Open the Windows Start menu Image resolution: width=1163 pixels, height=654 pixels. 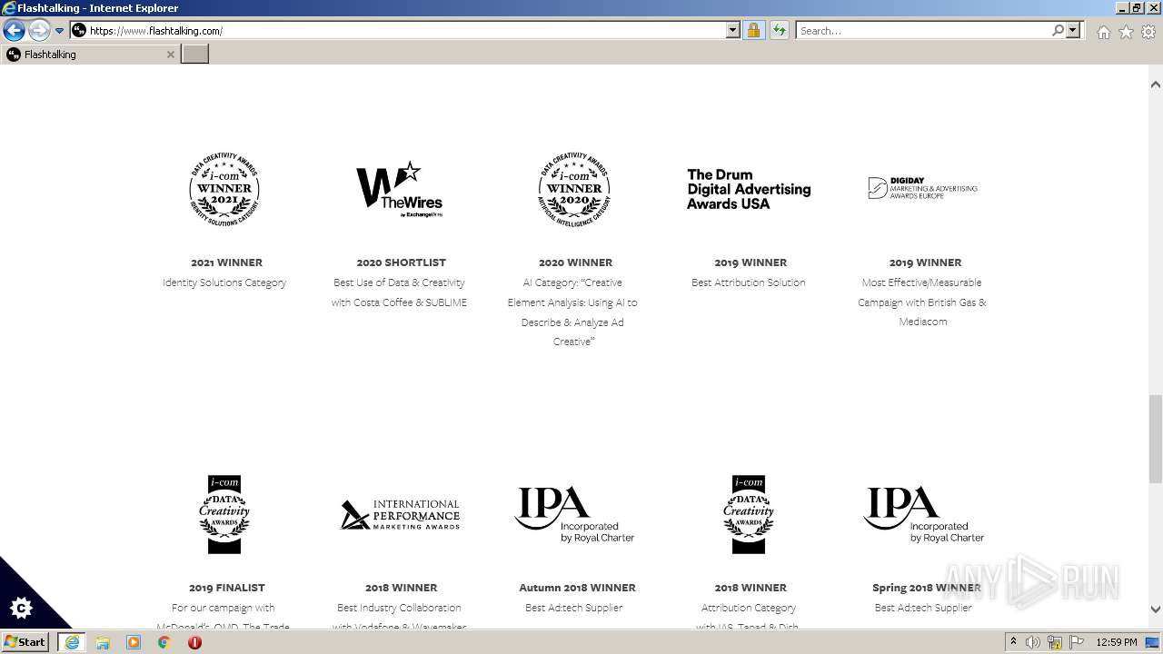click(25, 641)
